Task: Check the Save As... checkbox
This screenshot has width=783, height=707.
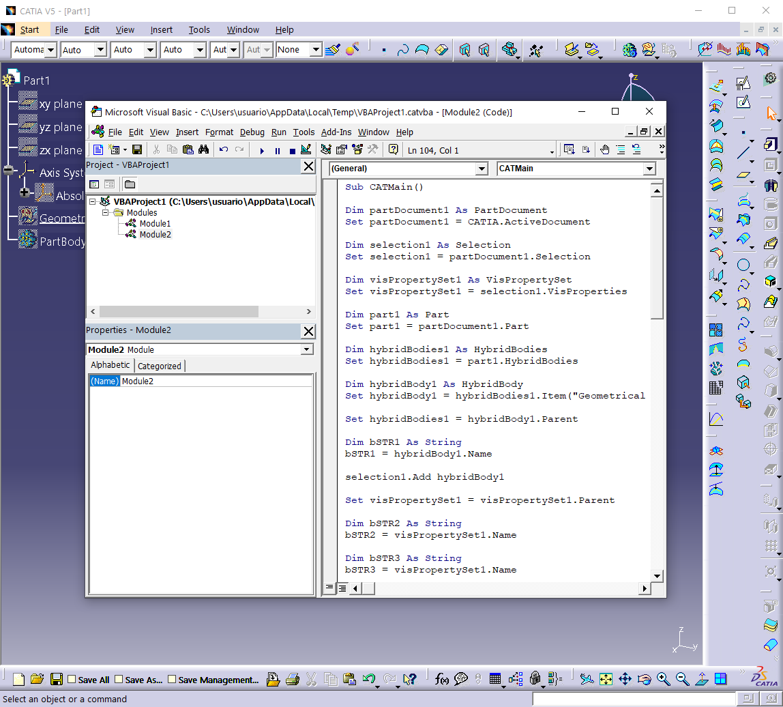Action: tap(119, 679)
